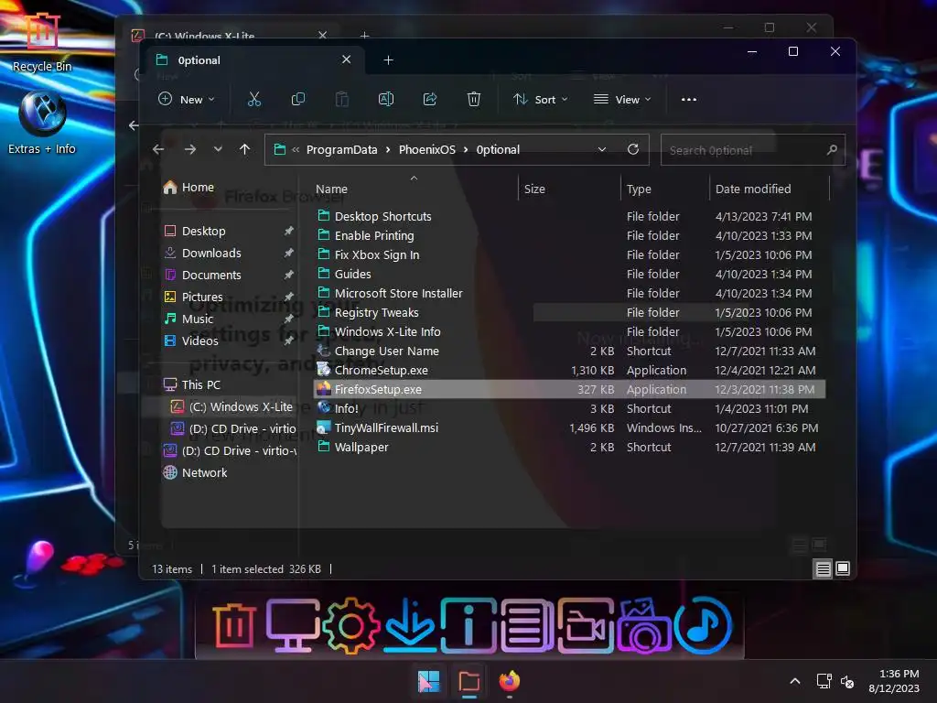Expand the address bar history dropdown
937x703 pixels.
pyautogui.click(x=602, y=149)
